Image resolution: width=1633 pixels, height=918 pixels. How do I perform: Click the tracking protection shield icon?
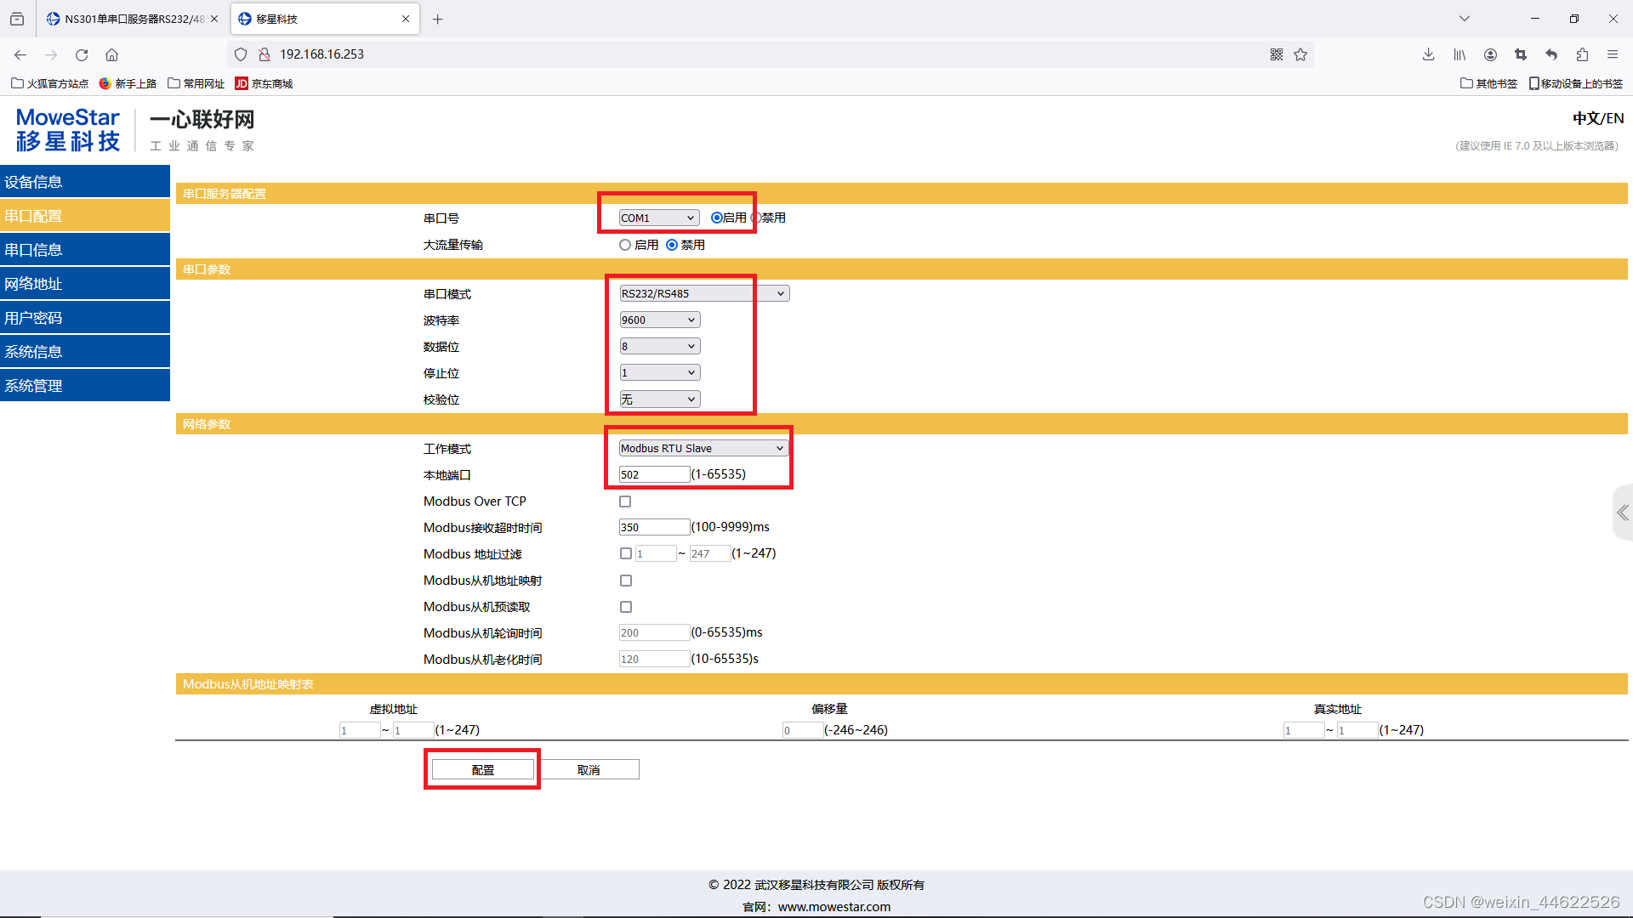[241, 54]
